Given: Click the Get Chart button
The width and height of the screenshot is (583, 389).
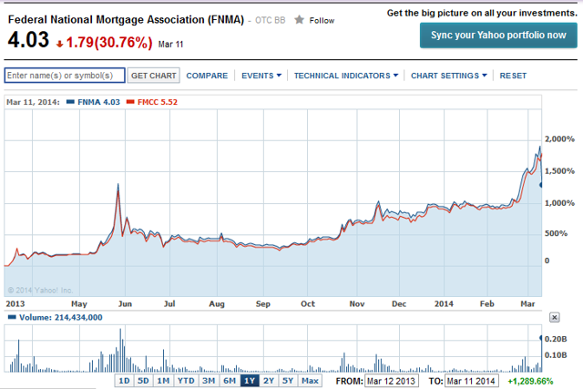Looking at the screenshot, I should (x=154, y=76).
